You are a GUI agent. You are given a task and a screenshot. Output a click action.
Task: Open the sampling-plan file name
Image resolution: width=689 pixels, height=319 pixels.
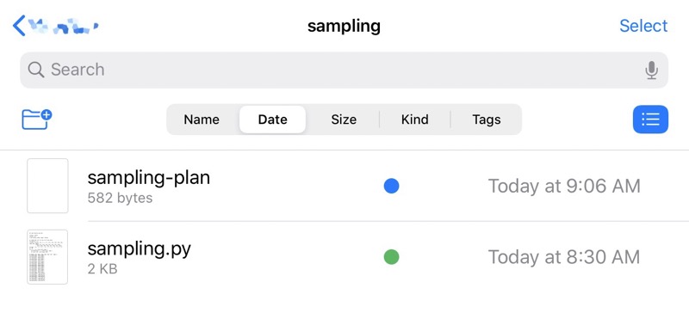[x=148, y=178]
